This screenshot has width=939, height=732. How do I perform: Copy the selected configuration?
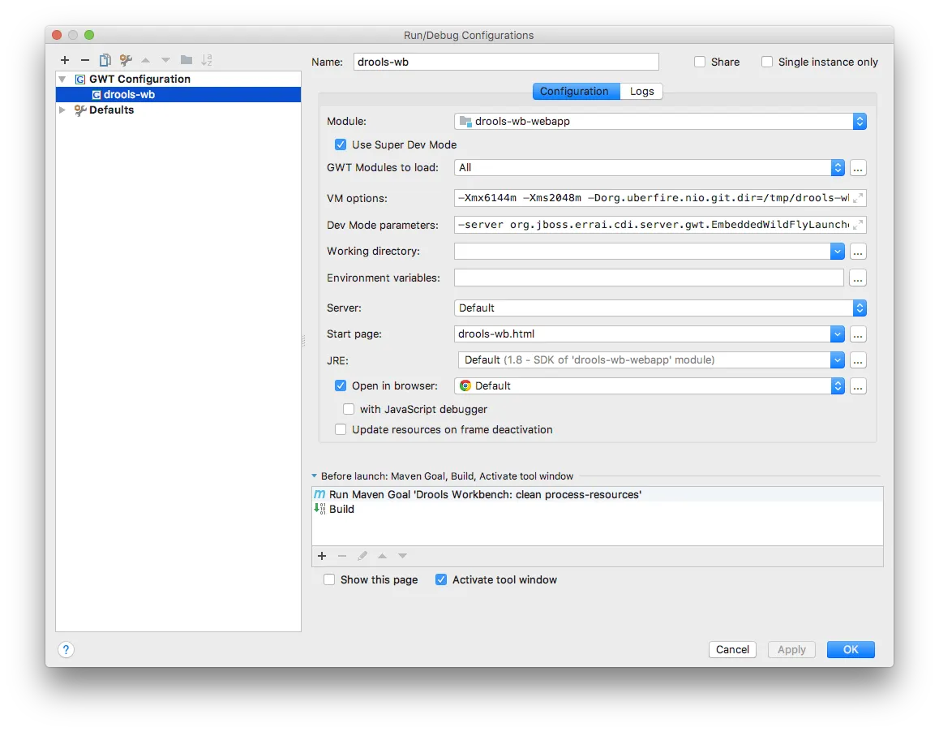[x=105, y=60]
